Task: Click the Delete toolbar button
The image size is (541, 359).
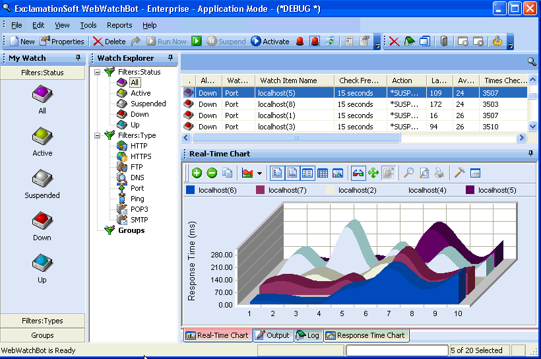Action: 110,42
